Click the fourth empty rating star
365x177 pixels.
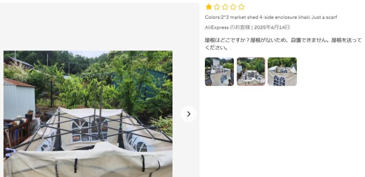point(233,7)
